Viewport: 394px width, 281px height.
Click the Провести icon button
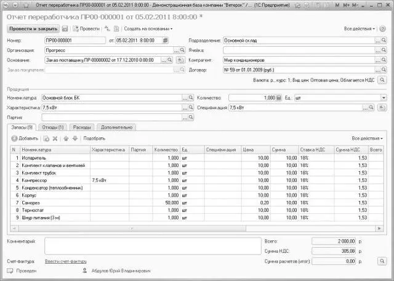tap(86, 29)
